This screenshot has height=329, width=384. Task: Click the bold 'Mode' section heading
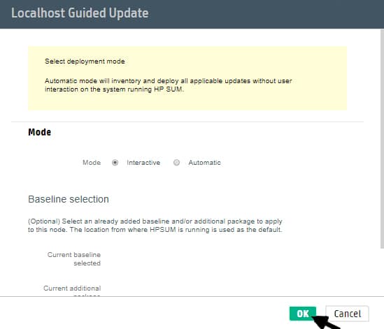(x=40, y=132)
